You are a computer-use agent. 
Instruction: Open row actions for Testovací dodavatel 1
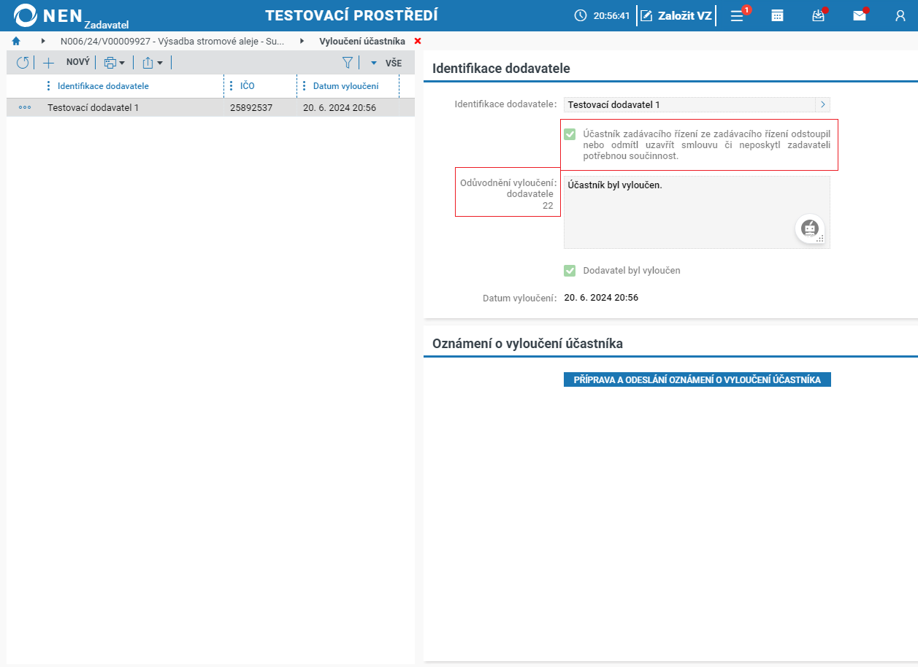pos(25,107)
